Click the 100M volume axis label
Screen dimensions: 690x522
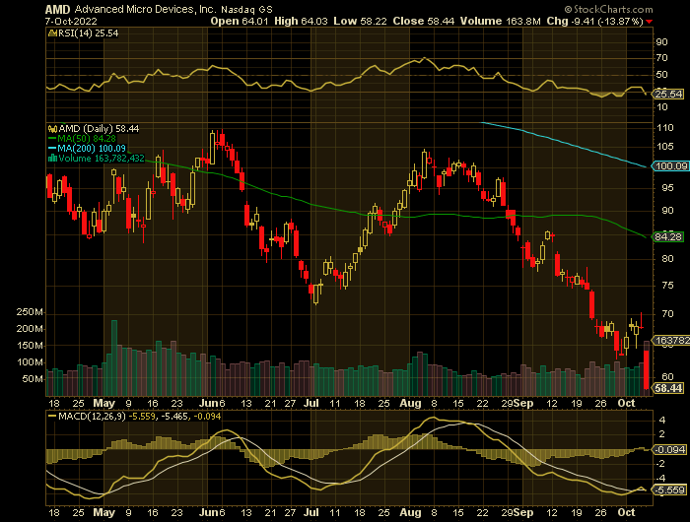tap(30, 362)
